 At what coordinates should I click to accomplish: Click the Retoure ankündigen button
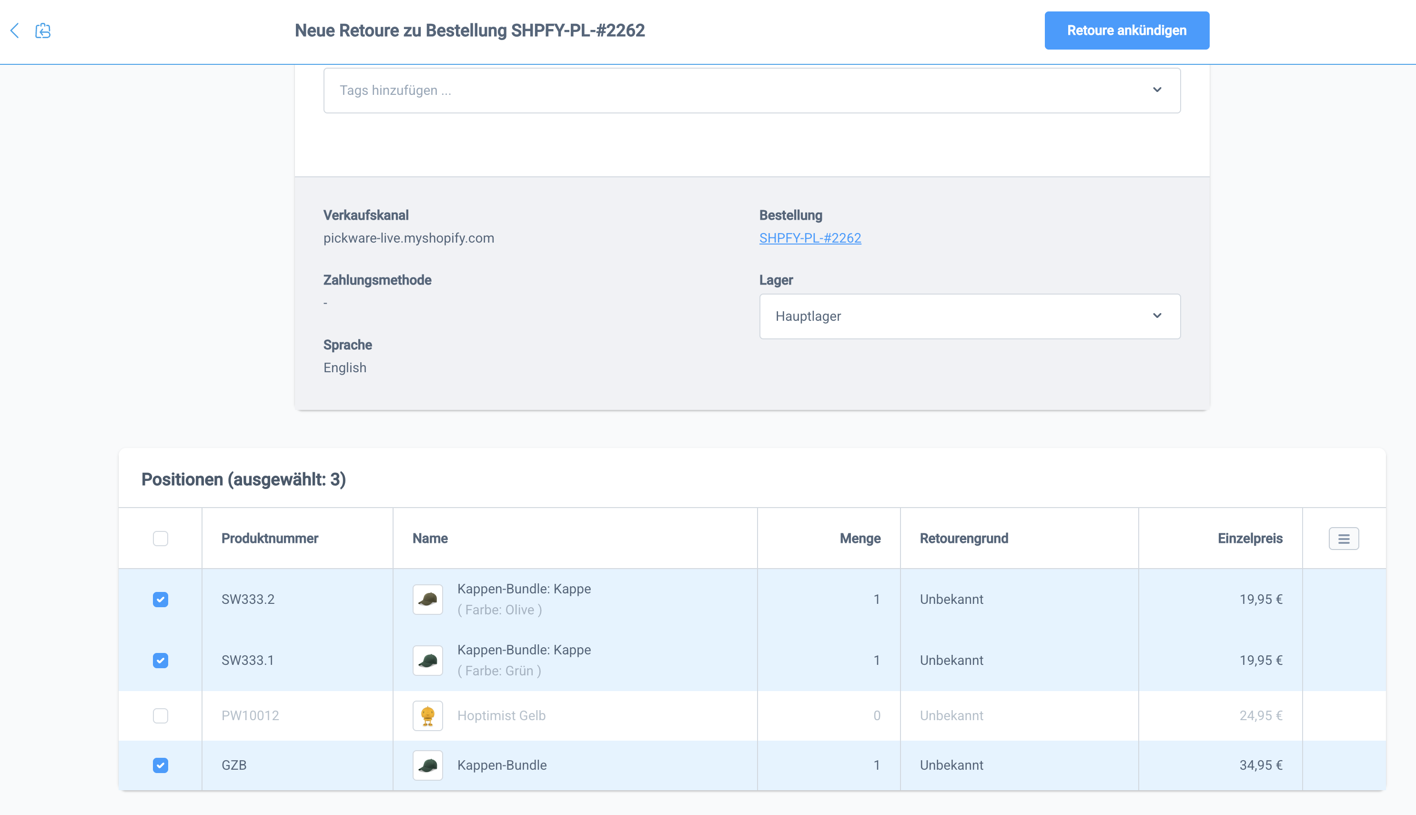[x=1126, y=30]
